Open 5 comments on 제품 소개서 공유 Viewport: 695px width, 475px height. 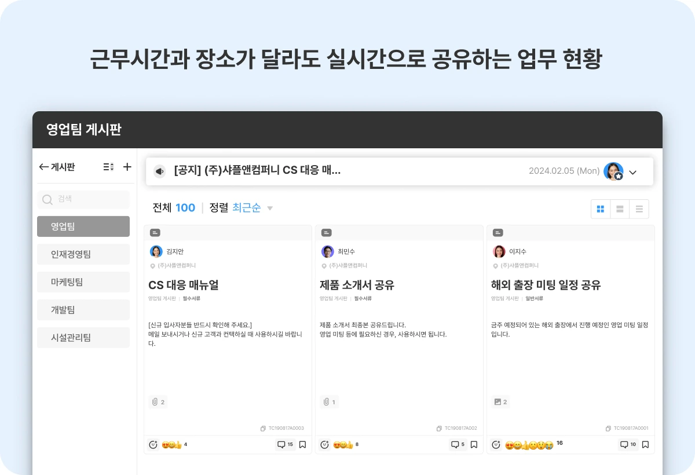click(458, 445)
